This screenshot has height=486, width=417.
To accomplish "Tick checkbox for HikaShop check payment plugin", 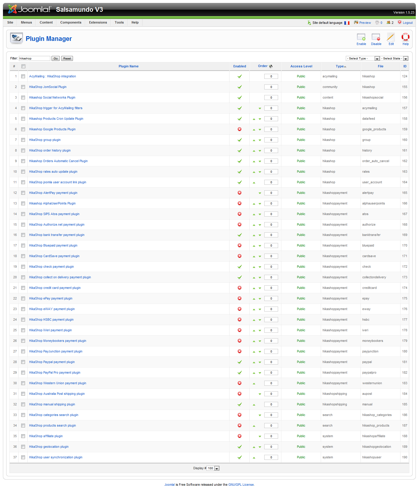I will coord(23,267).
